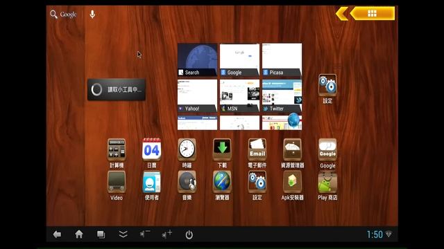
Task: Click the yellow left arrow at top right
Action: point(342,14)
